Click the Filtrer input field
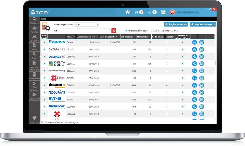Screen dimensions: 245x146 [85, 31]
